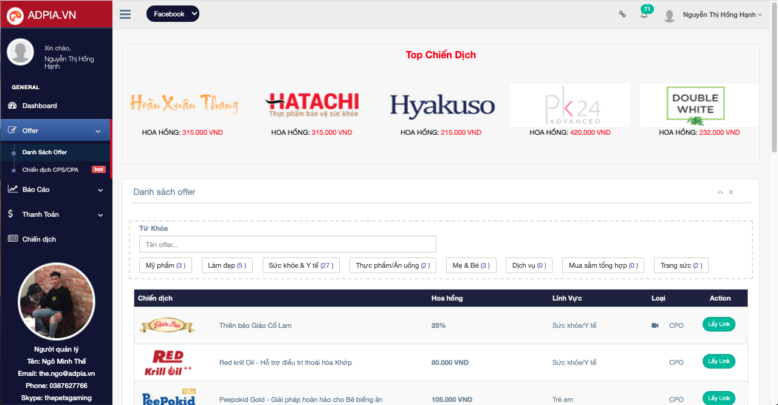Toggle the hamburger sidebar menu
The image size is (778, 405).
point(125,14)
